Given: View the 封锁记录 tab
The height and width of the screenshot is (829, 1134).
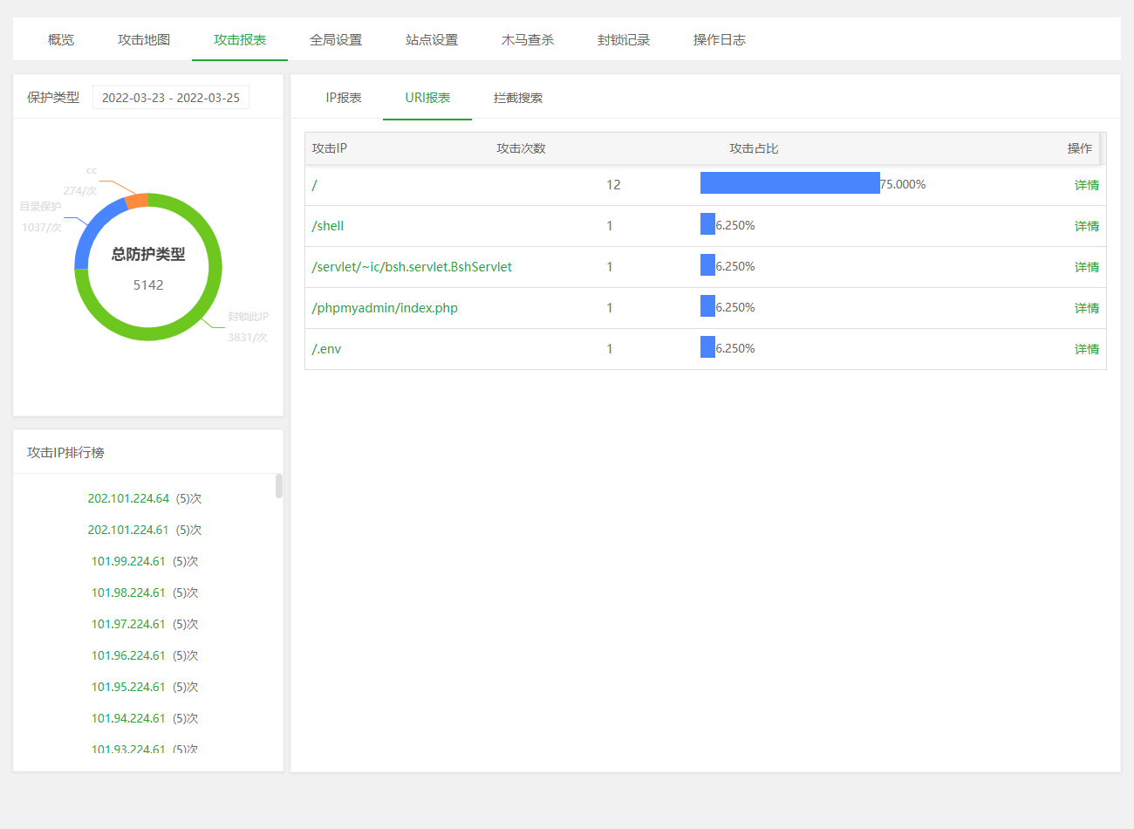Looking at the screenshot, I should (624, 40).
